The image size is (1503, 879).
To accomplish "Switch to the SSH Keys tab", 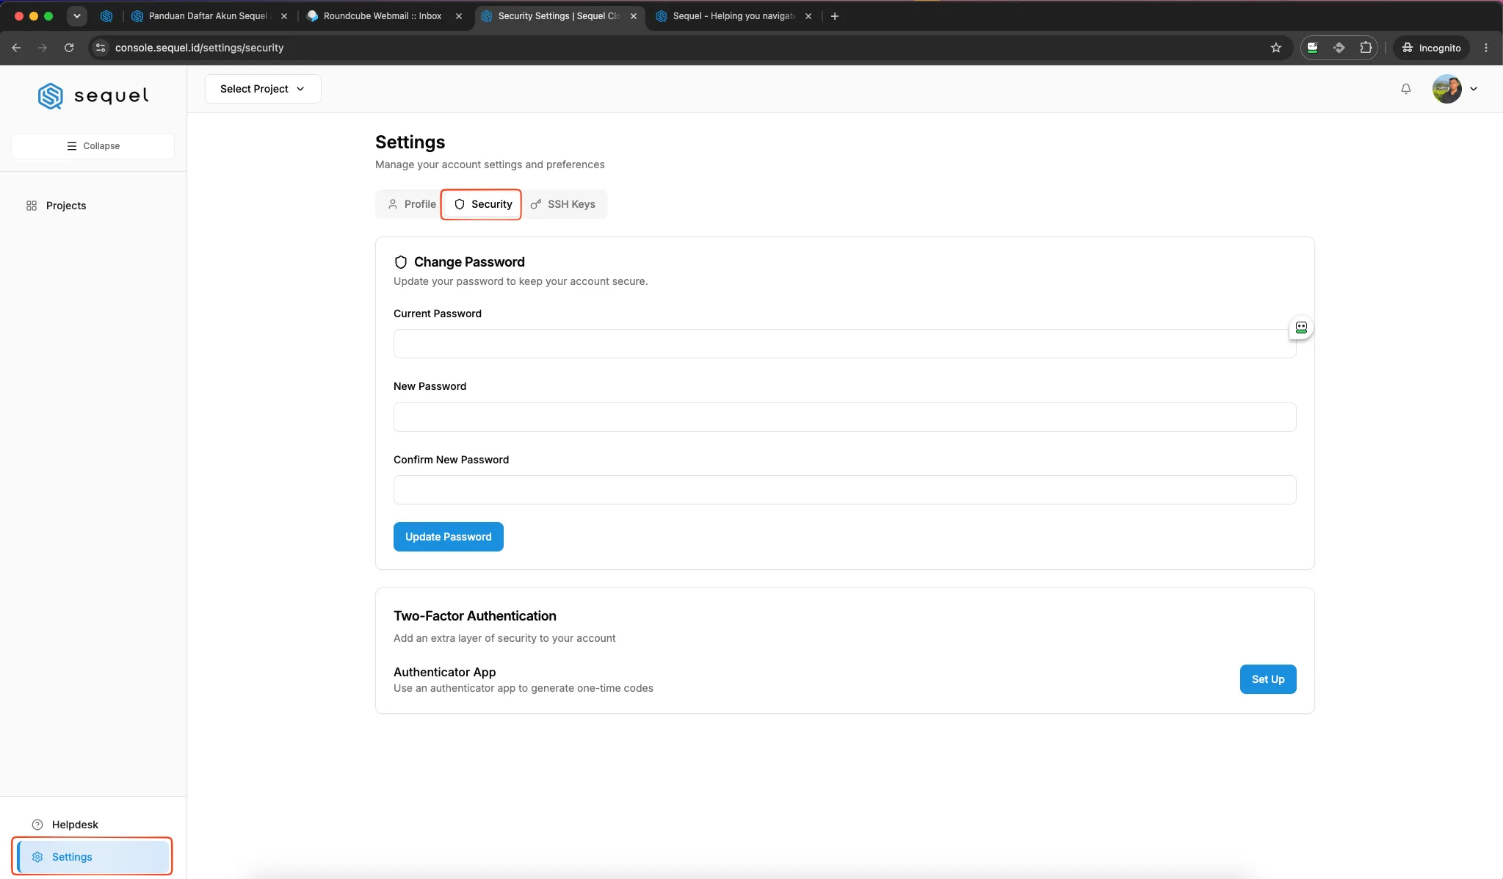I will point(563,204).
